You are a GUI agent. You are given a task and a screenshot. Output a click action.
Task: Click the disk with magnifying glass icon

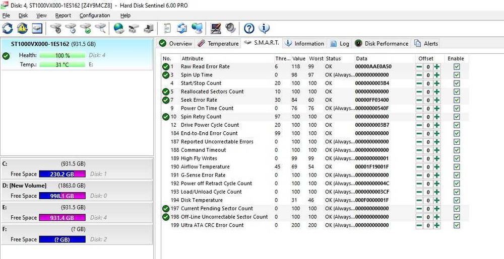100,28
